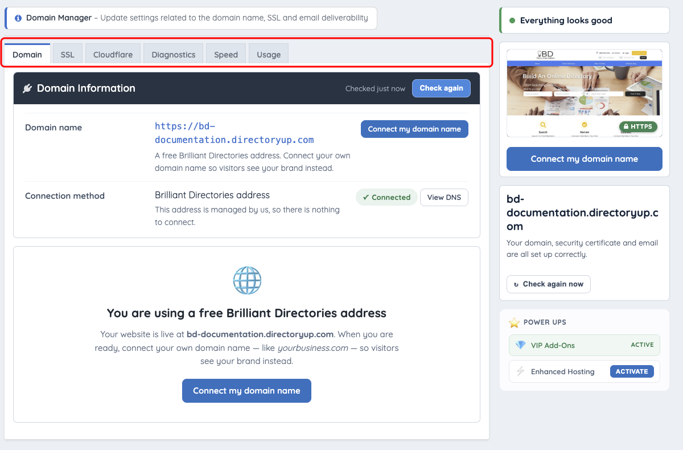Click the VIP Add-Ons row

pos(585,345)
